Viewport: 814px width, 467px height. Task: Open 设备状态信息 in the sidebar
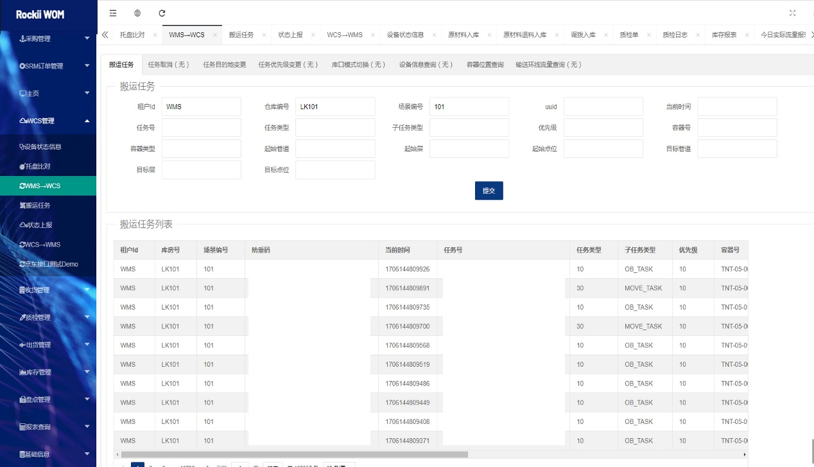[44, 146]
